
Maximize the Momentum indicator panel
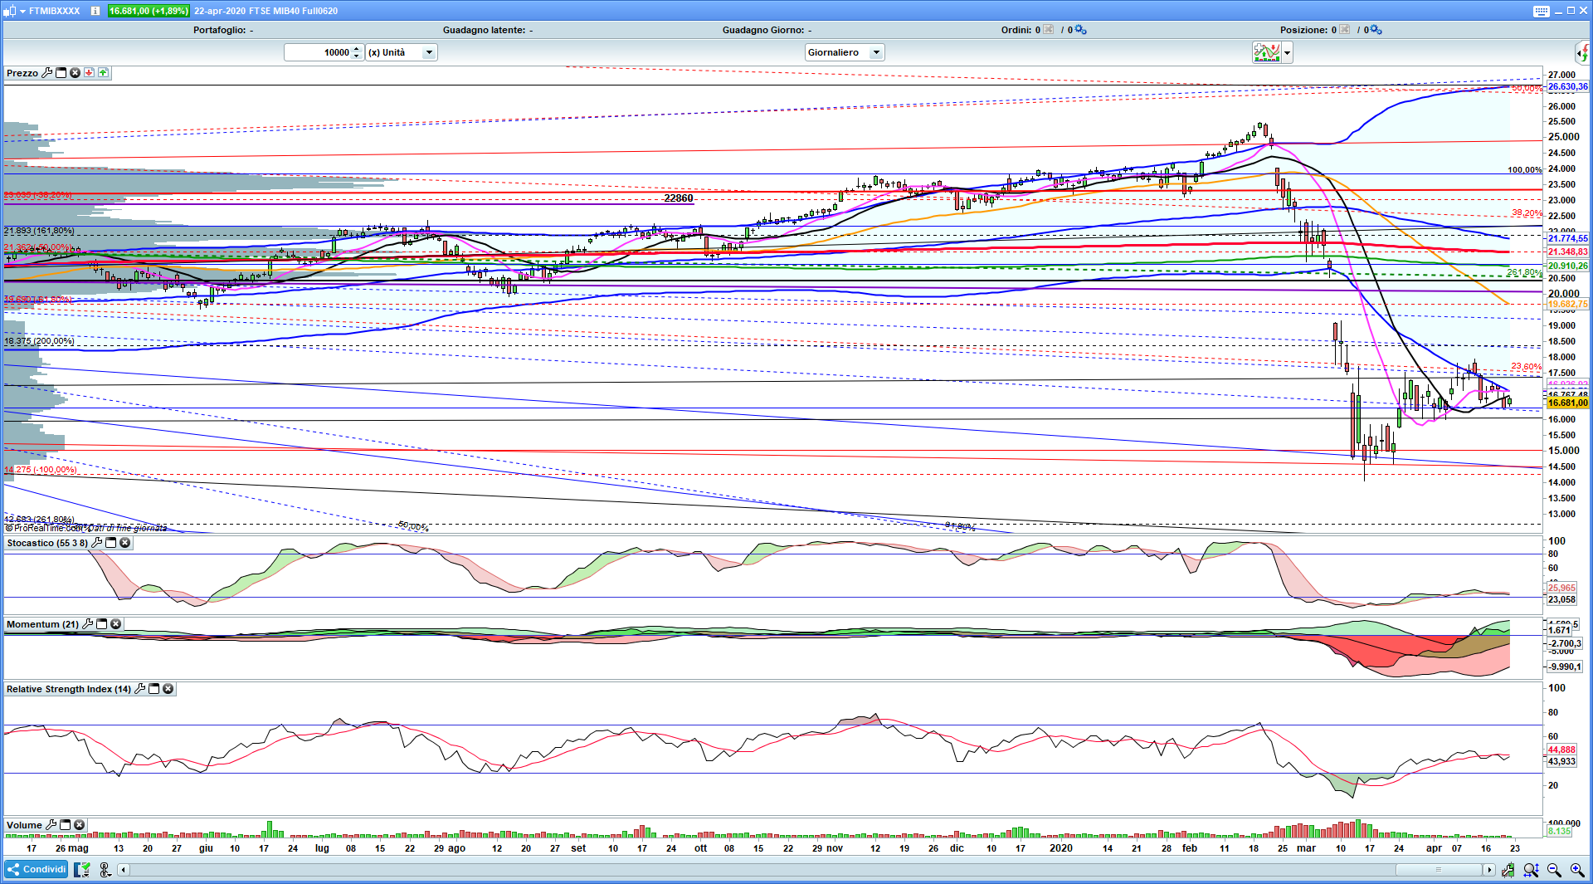[x=101, y=624]
